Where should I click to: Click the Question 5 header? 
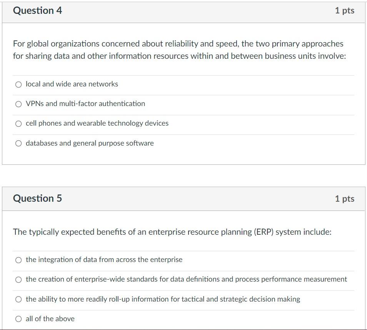tap(37, 199)
